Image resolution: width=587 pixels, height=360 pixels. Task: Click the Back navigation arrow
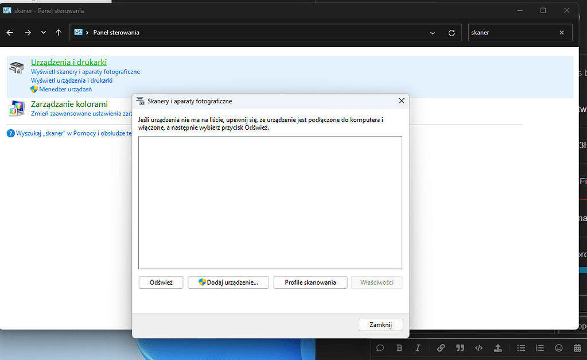pos(10,33)
